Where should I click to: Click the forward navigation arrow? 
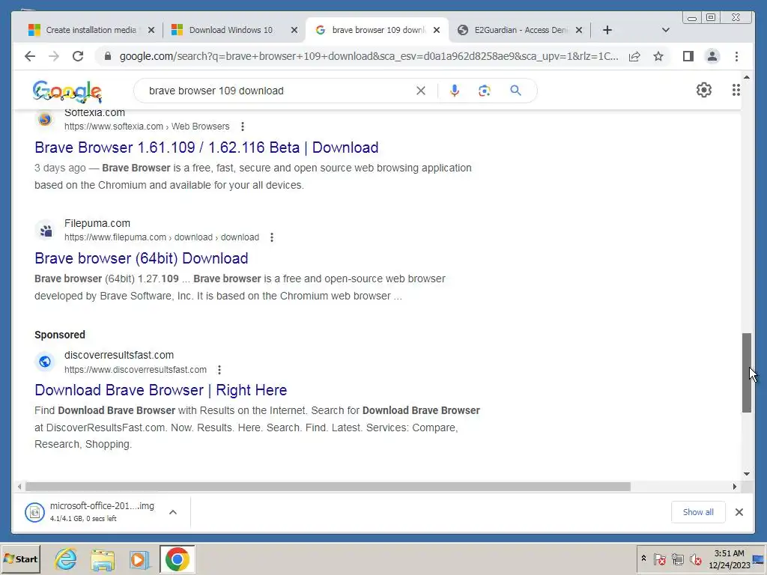click(x=54, y=56)
